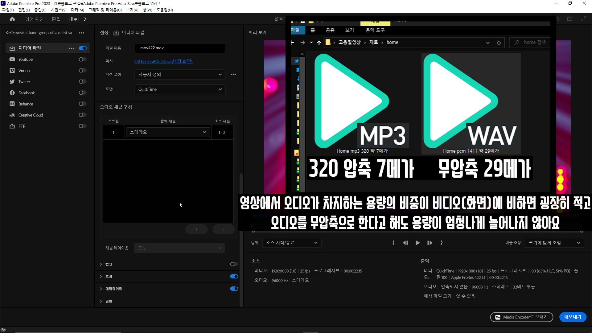Click the YouTube destination icon
This screenshot has height=333, width=592.
click(x=12, y=59)
